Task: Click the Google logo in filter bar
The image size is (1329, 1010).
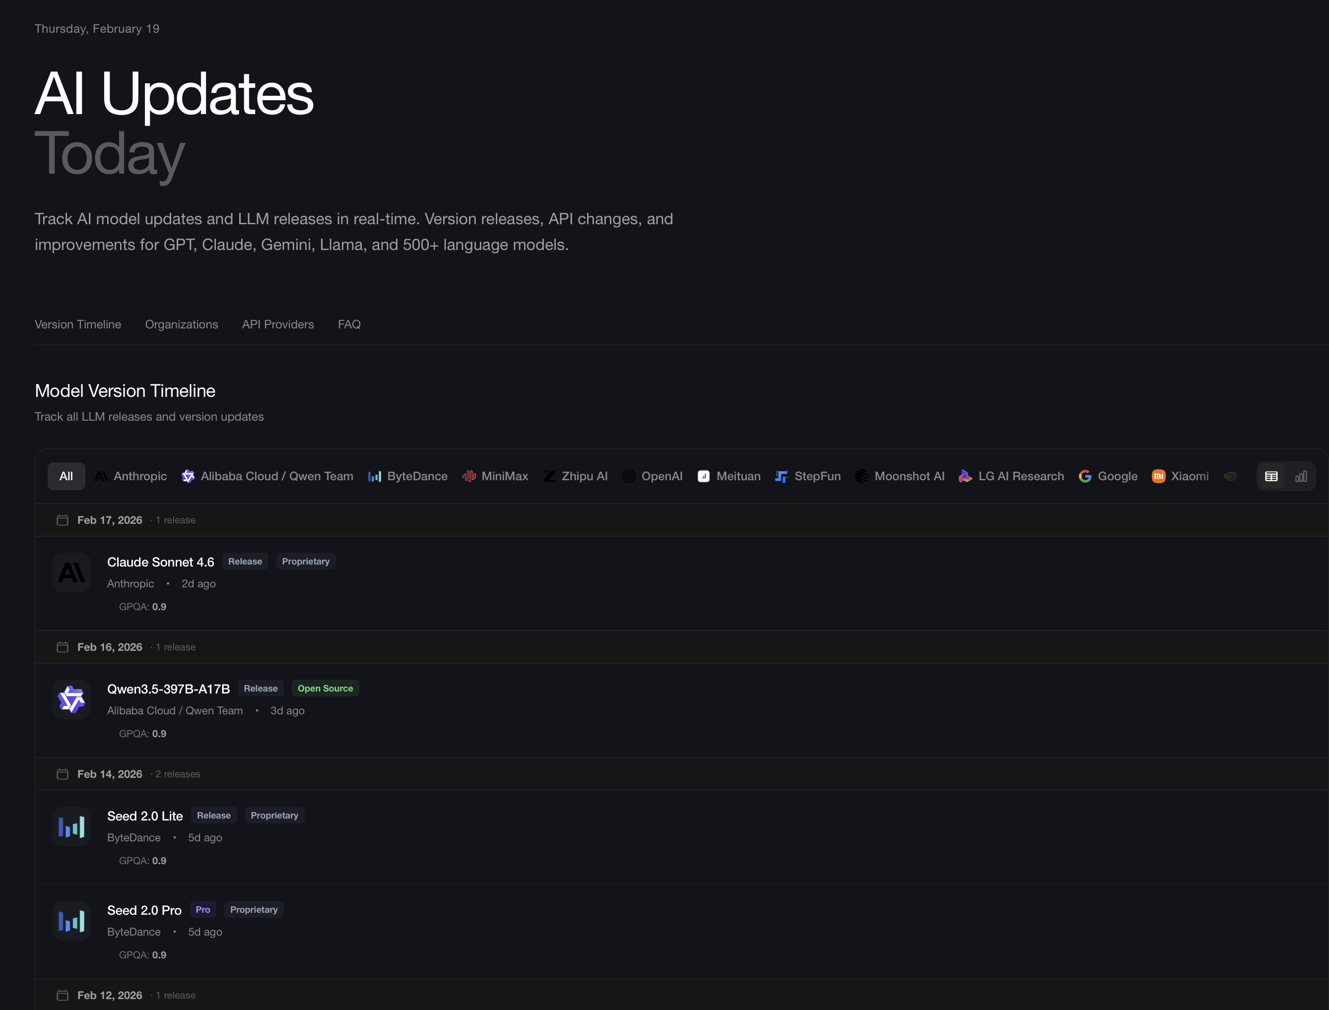Action: (1085, 476)
